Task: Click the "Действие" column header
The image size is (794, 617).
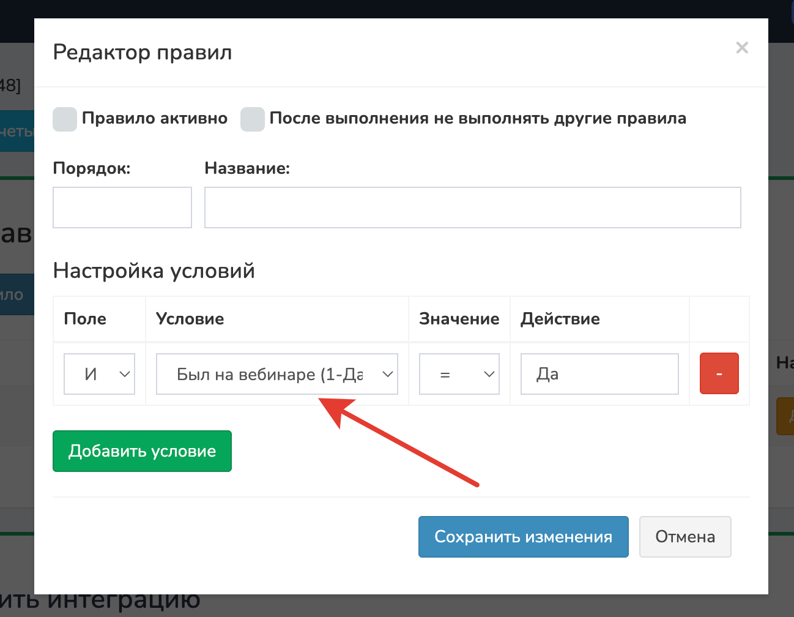Action: click(x=560, y=319)
